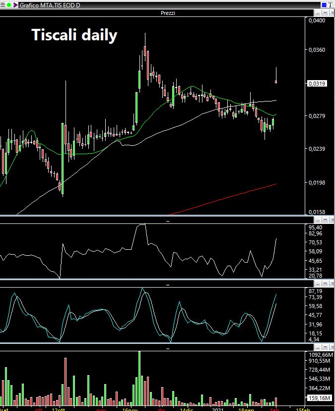
Task: Click the 33,21 indicator scale value
Action: (x=315, y=270)
